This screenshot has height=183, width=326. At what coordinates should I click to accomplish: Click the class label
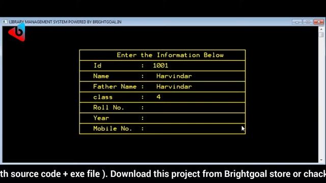[x=103, y=97]
